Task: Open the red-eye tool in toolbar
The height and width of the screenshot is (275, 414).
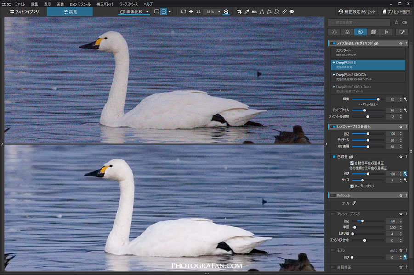Action: (292, 11)
